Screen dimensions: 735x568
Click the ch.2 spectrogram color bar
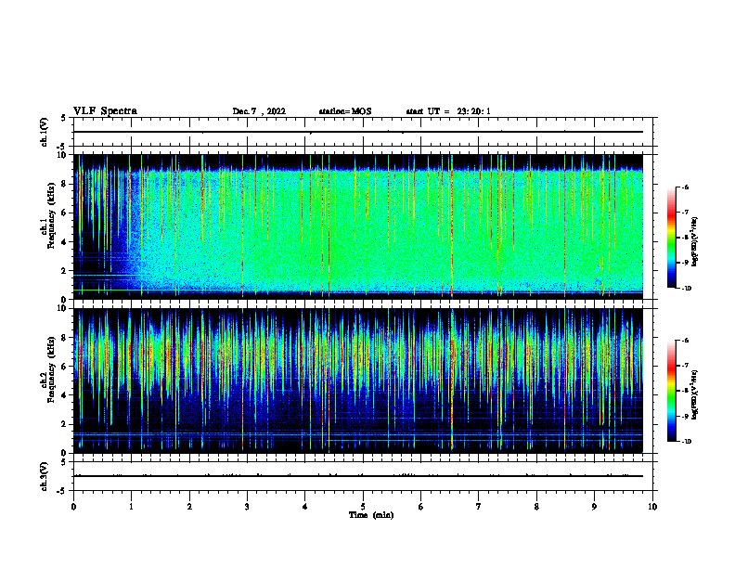point(671,391)
